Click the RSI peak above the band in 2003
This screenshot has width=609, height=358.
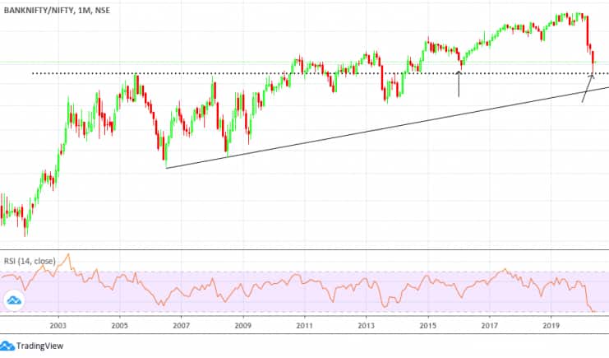tap(69, 255)
